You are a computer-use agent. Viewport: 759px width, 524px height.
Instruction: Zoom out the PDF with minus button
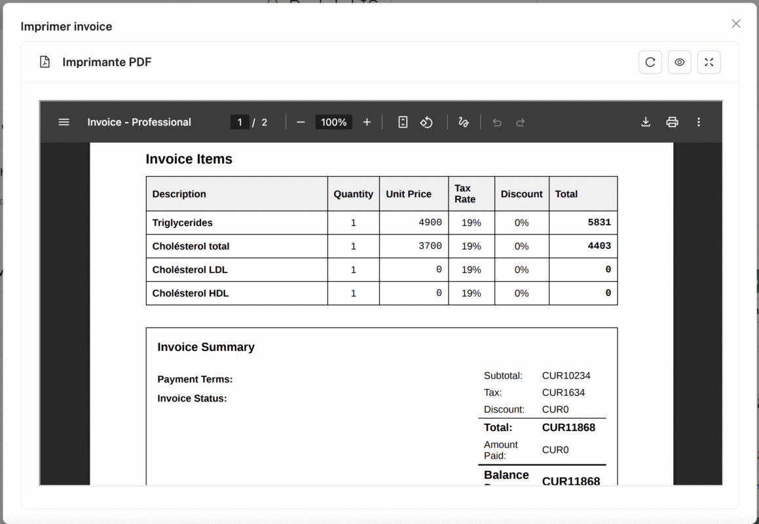[301, 122]
